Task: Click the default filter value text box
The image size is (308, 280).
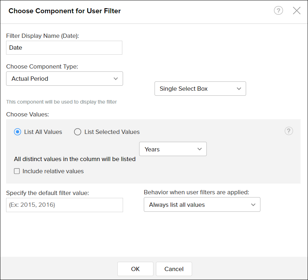Action: [x=64, y=205]
